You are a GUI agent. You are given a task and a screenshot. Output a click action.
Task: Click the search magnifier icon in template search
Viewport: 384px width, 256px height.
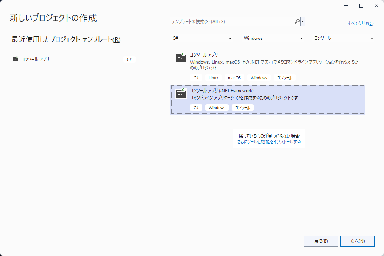[x=297, y=22]
